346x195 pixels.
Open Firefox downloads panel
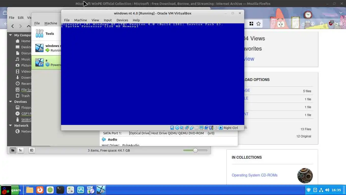[x=303, y=24]
